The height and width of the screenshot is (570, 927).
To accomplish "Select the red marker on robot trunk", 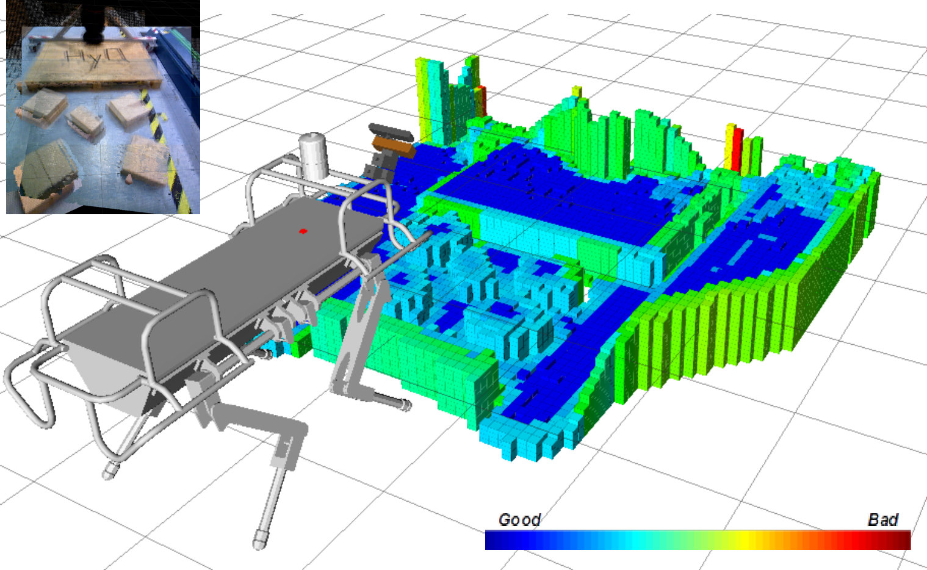I will coord(302,231).
